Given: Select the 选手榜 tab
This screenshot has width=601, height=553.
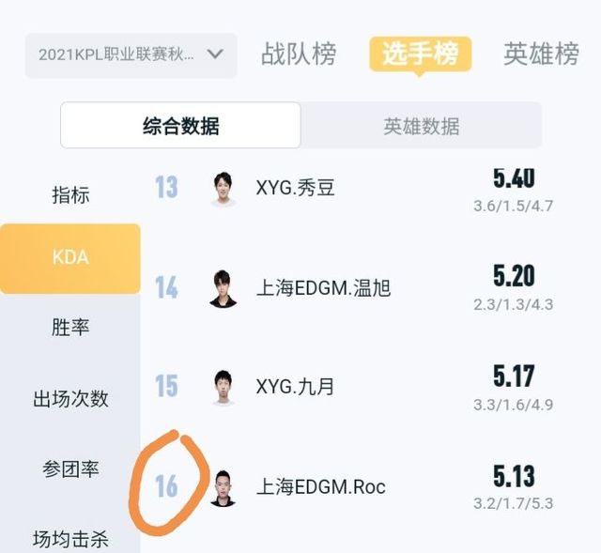Looking at the screenshot, I should 420,54.
